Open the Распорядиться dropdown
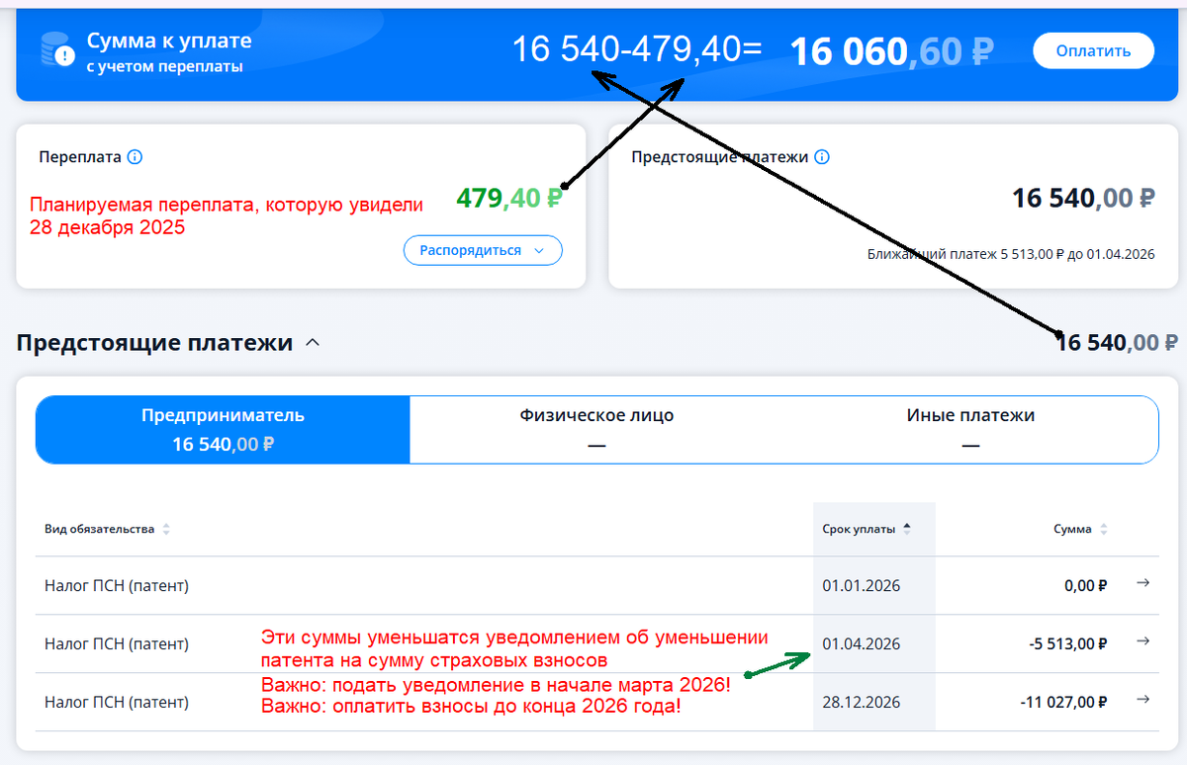This screenshot has width=1187, height=765. [x=483, y=250]
